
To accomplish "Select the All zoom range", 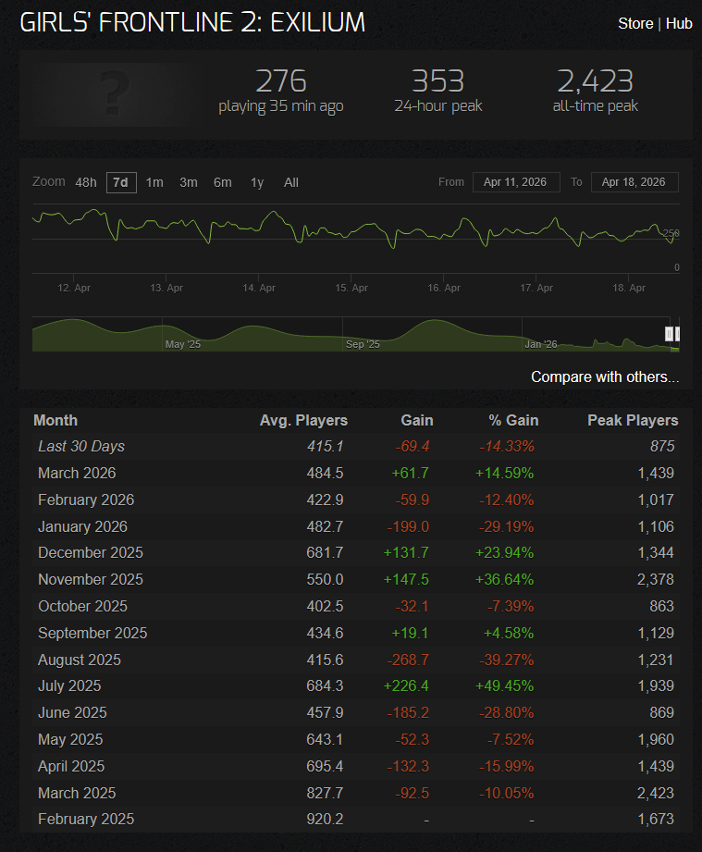I will pyautogui.click(x=290, y=182).
